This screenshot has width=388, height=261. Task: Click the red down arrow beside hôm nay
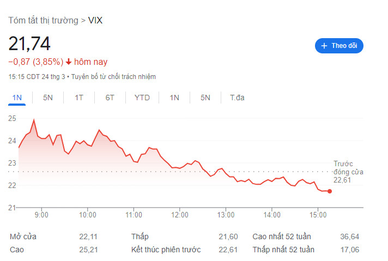click(x=69, y=62)
